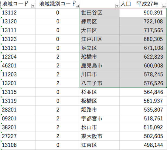Click identification code cell in 船橋市 row

(x=58, y=57)
